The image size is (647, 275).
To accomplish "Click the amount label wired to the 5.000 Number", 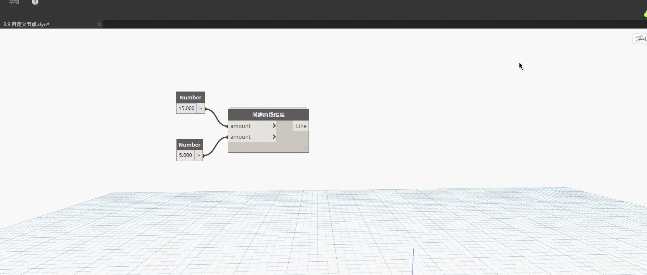I will pyautogui.click(x=241, y=137).
